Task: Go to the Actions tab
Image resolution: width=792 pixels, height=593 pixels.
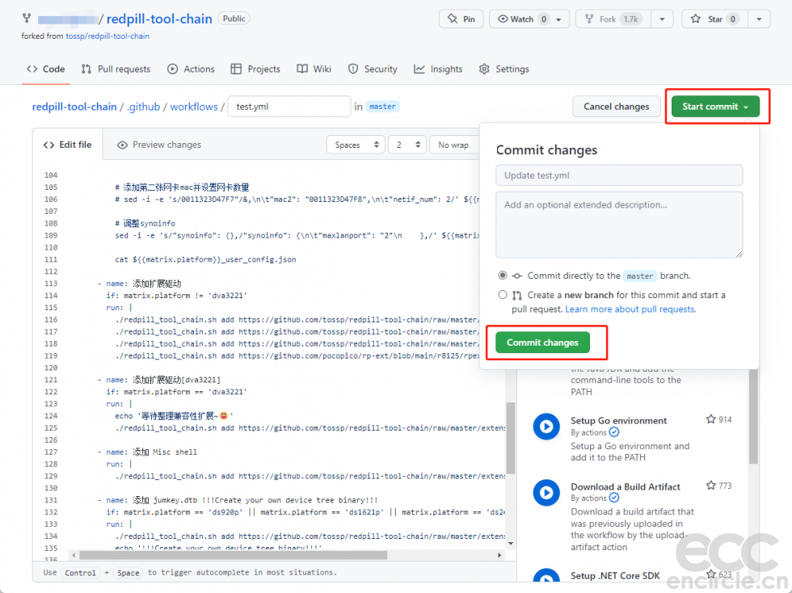Action: pos(191,69)
